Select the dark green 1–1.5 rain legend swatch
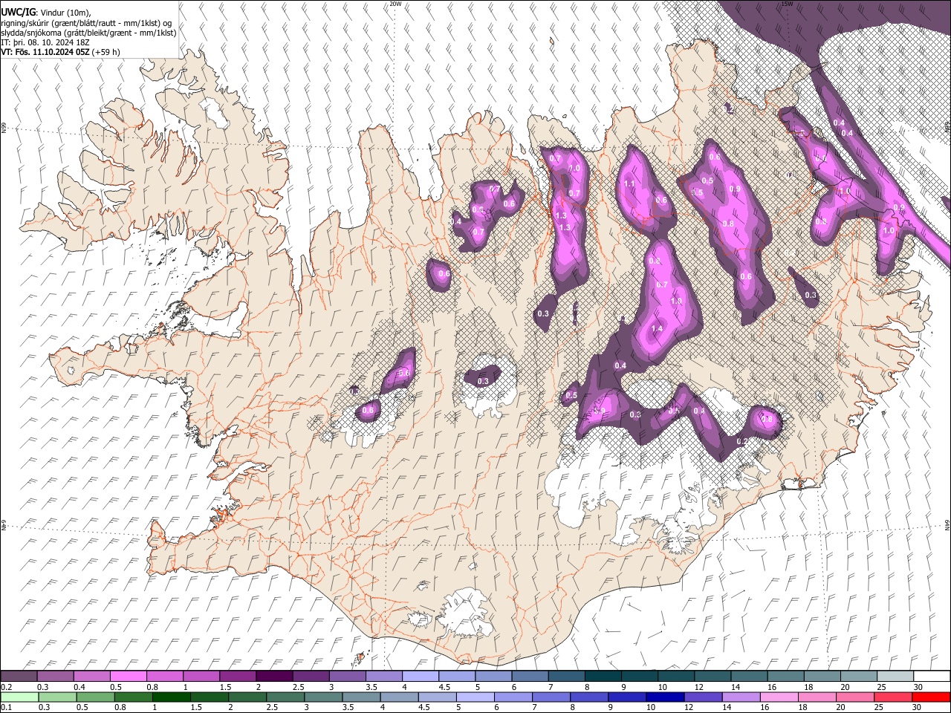Screen dimensions: 951x713 pos(172,697)
